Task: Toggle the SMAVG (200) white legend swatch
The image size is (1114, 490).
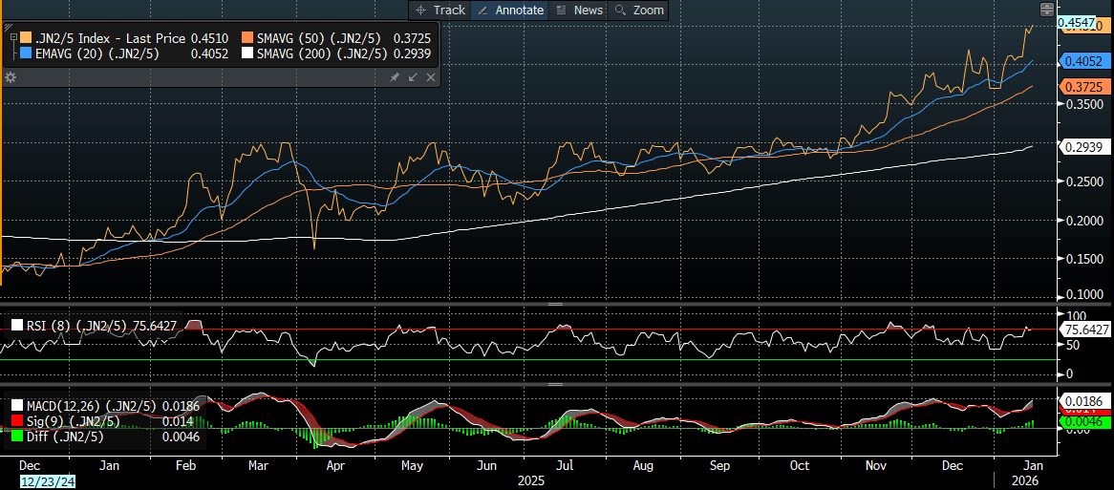Action: coord(247,54)
